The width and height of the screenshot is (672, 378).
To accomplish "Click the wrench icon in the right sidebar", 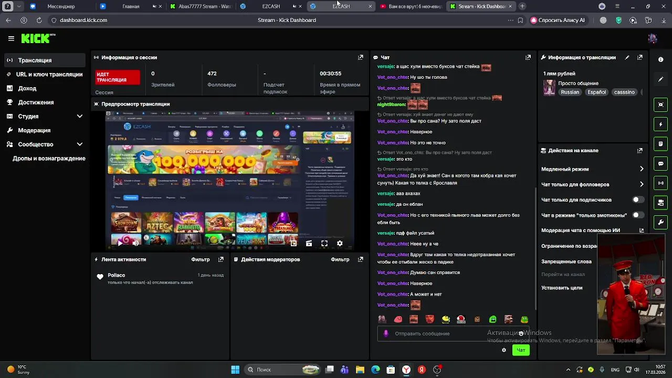I will click(661, 222).
